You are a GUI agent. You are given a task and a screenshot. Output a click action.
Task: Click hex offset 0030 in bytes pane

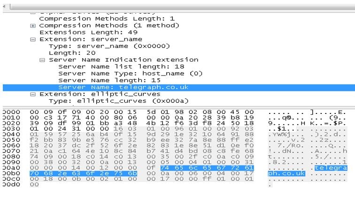(11, 129)
